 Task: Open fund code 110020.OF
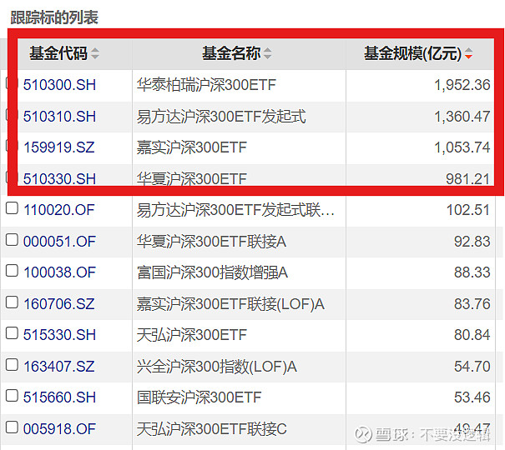pos(59,210)
